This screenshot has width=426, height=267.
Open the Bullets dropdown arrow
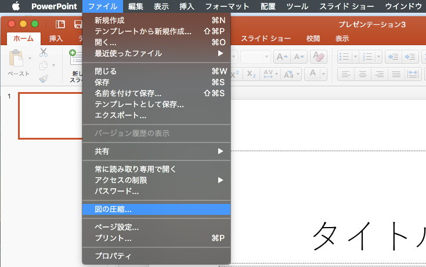355,57
